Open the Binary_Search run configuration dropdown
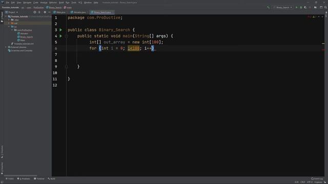The image size is (328, 184). 282,7
